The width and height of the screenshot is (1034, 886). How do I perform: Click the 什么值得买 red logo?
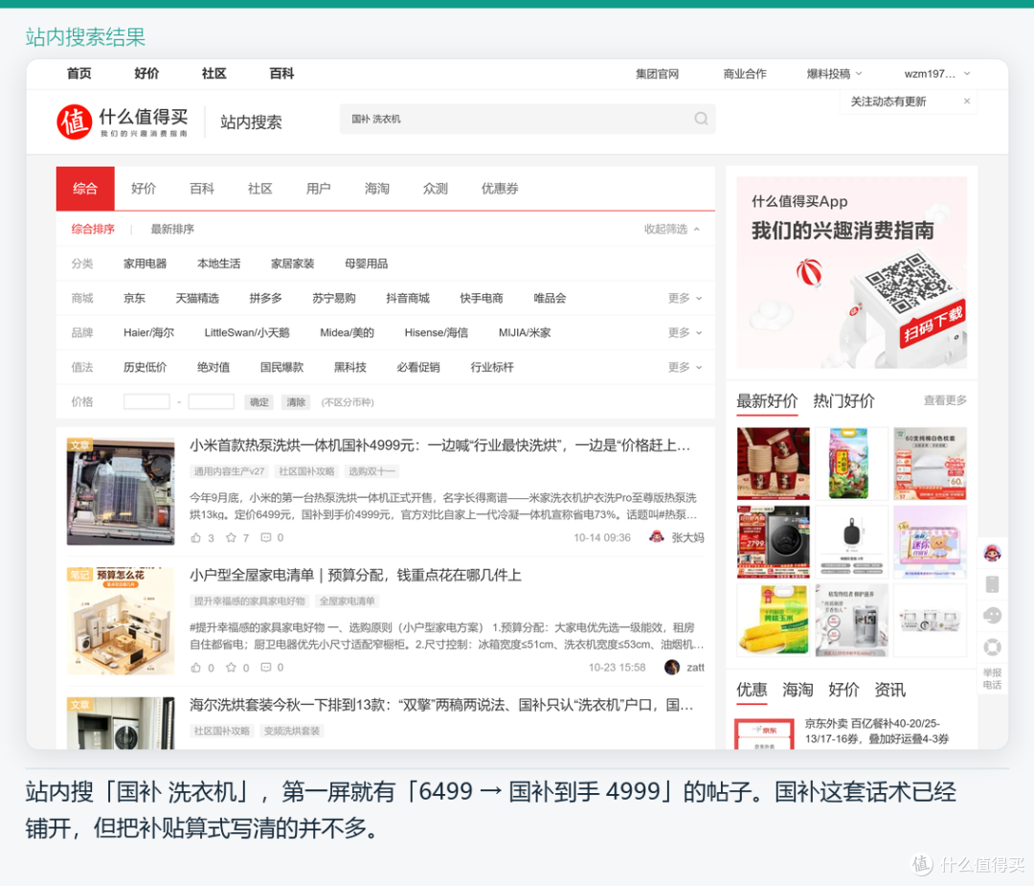click(74, 122)
